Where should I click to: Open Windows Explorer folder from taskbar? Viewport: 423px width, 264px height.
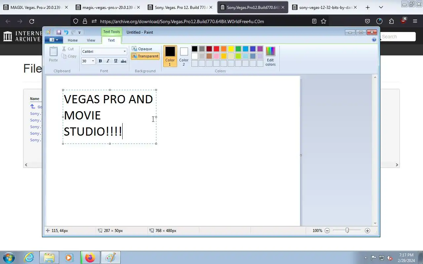[49, 257]
